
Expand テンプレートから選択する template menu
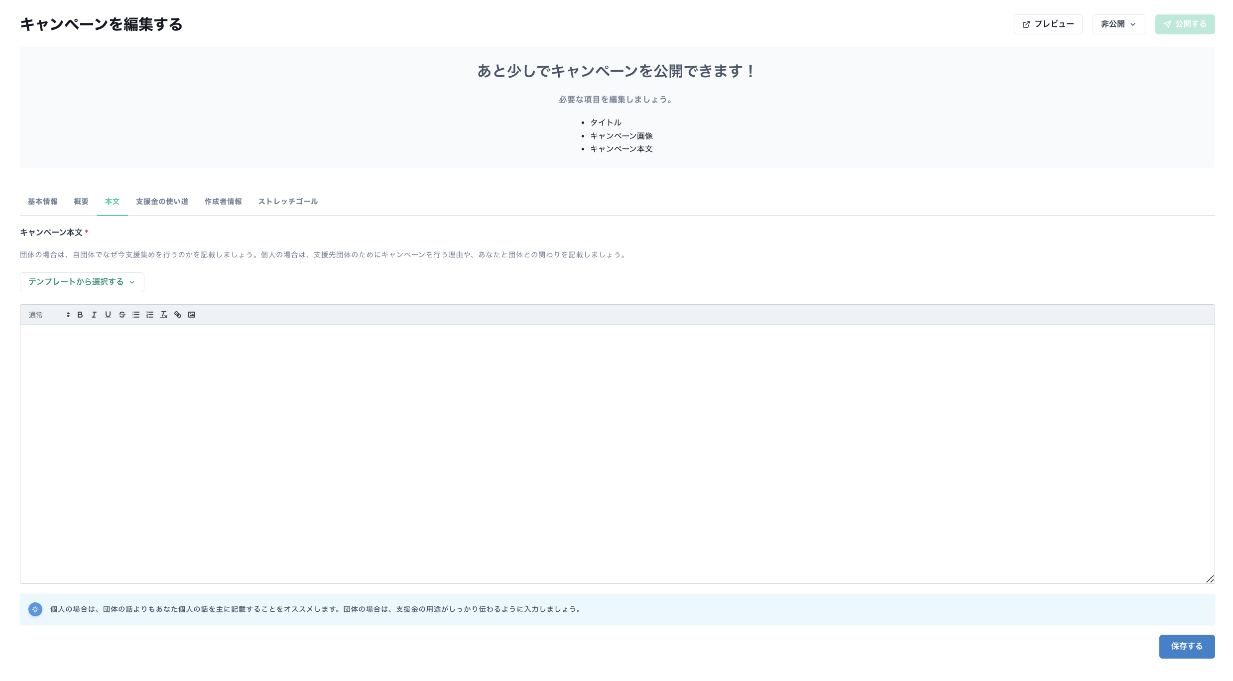click(x=81, y=282)
